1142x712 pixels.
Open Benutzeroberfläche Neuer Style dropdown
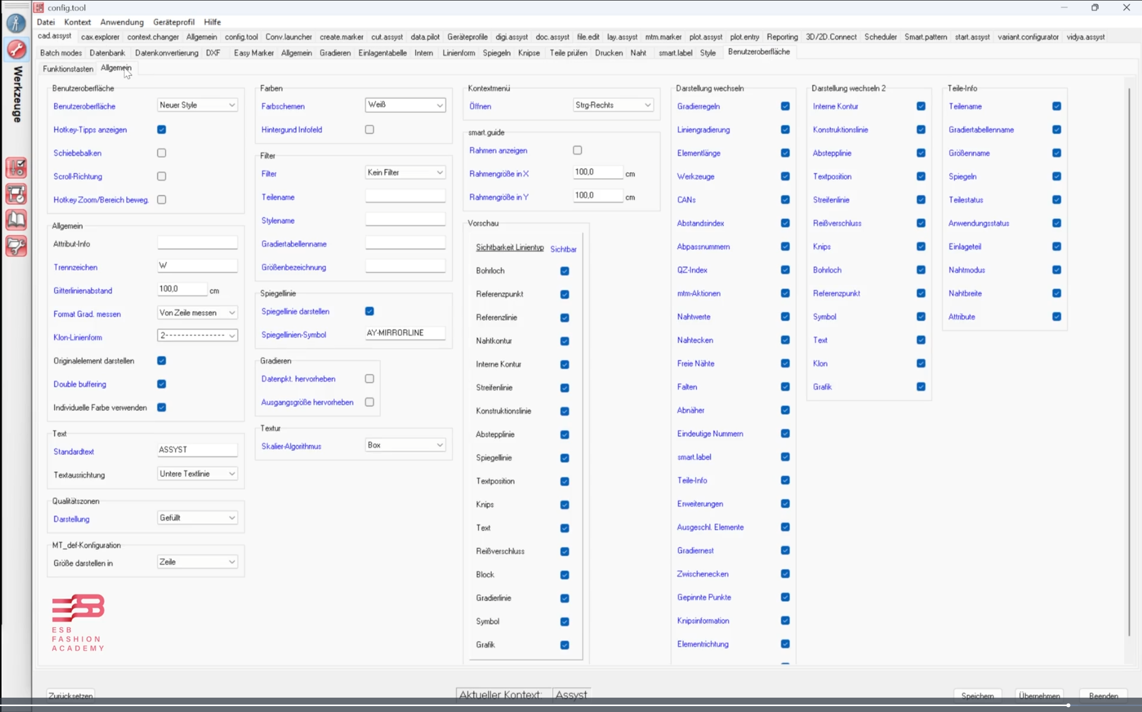197,105
